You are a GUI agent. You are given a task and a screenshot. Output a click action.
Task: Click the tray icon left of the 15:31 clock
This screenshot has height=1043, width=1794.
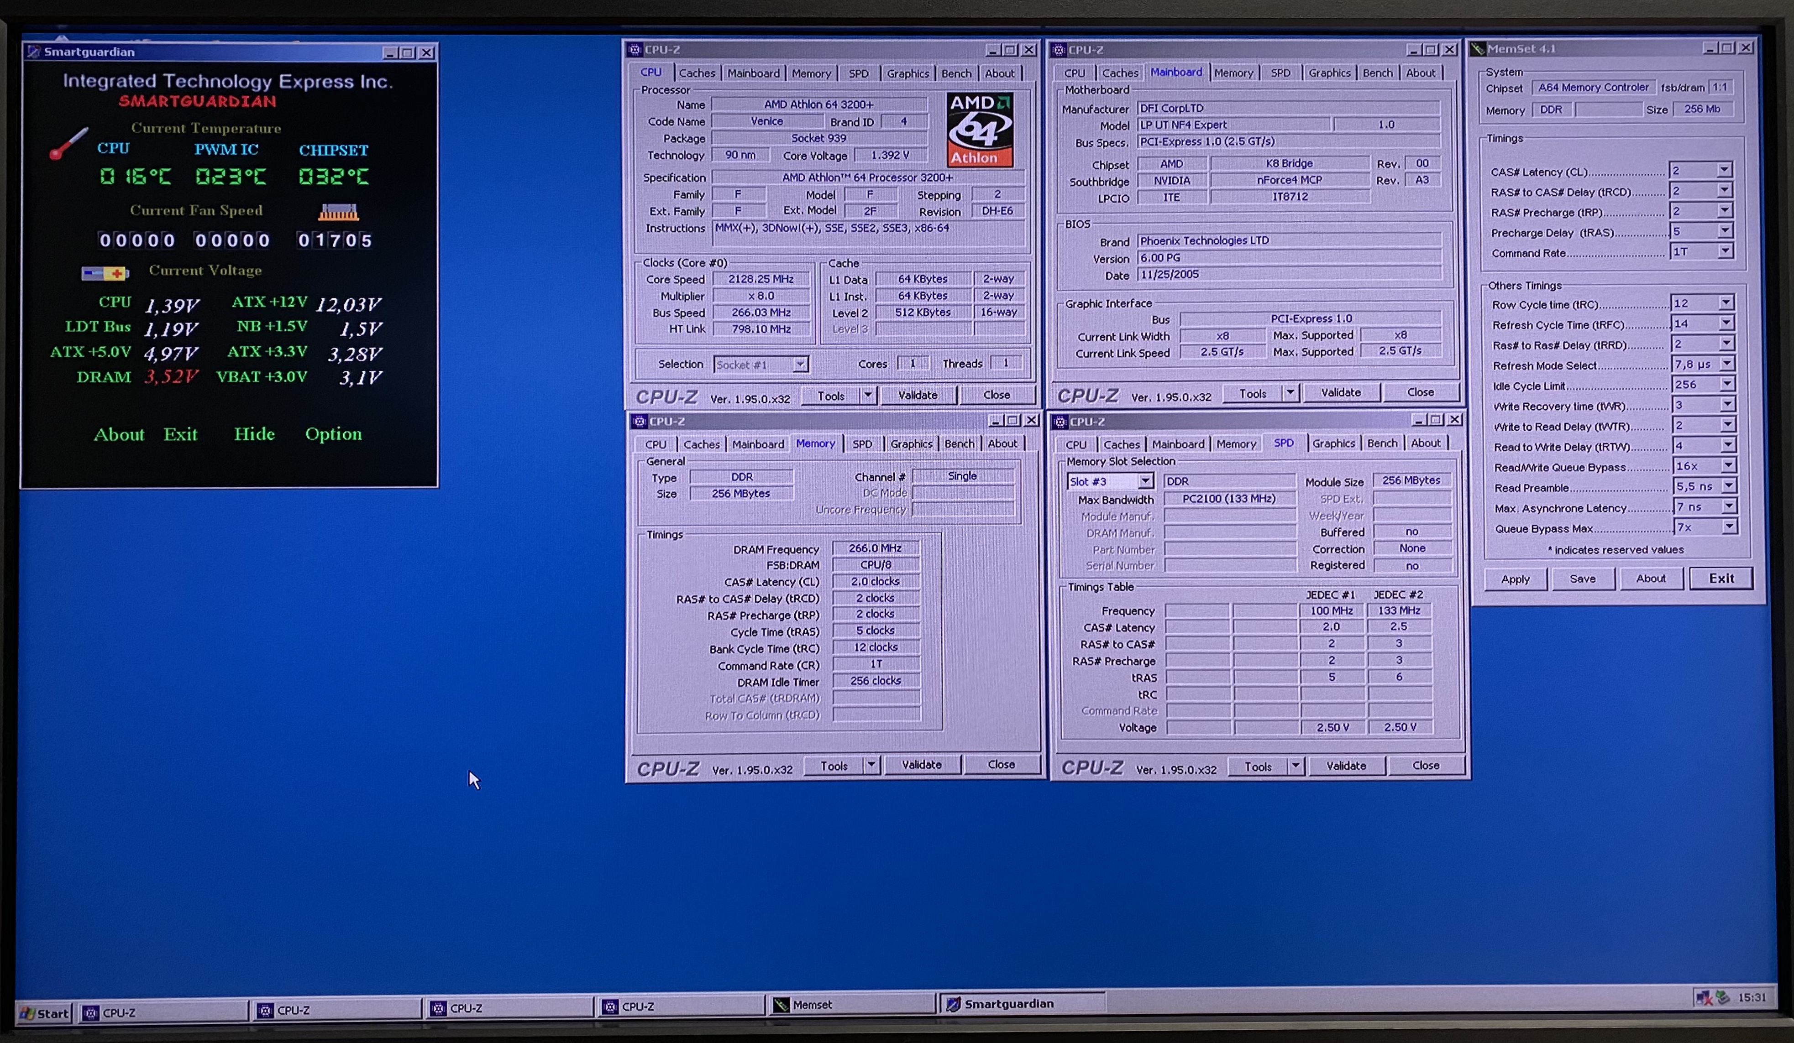(1723, 997)
